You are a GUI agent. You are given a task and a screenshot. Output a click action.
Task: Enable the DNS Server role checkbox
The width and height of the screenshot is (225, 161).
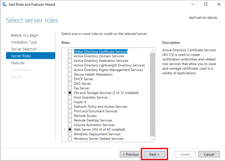click(x=70, y=84)
